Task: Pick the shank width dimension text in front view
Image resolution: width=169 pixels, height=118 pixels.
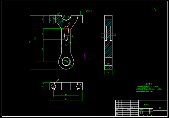Action: [66, 45]
